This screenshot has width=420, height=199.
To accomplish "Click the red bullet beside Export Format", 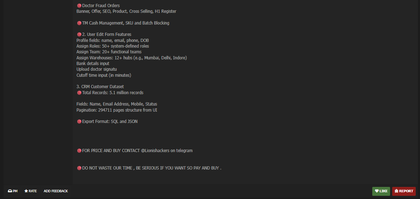I will click(79, 122).
